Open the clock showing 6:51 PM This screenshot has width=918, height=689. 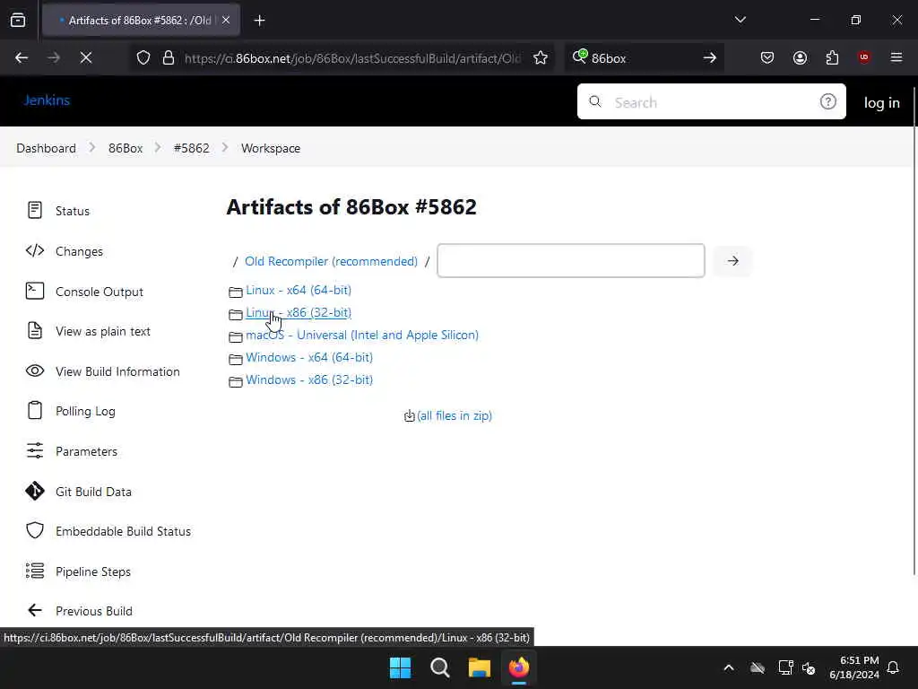[854, 667]
